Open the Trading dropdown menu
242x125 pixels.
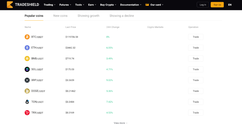(50, 5)
